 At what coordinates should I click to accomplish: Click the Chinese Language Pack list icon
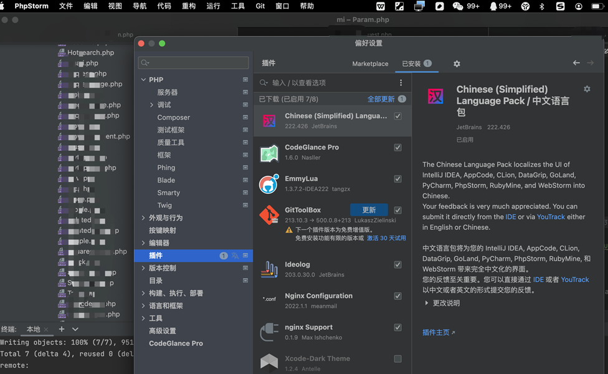[269, 121]
